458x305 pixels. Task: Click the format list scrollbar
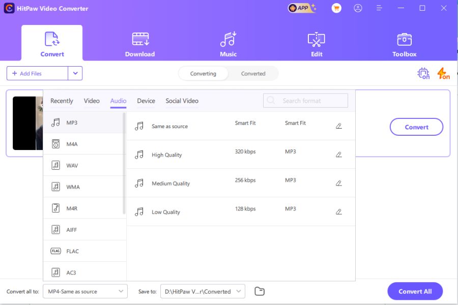[124, 163]
